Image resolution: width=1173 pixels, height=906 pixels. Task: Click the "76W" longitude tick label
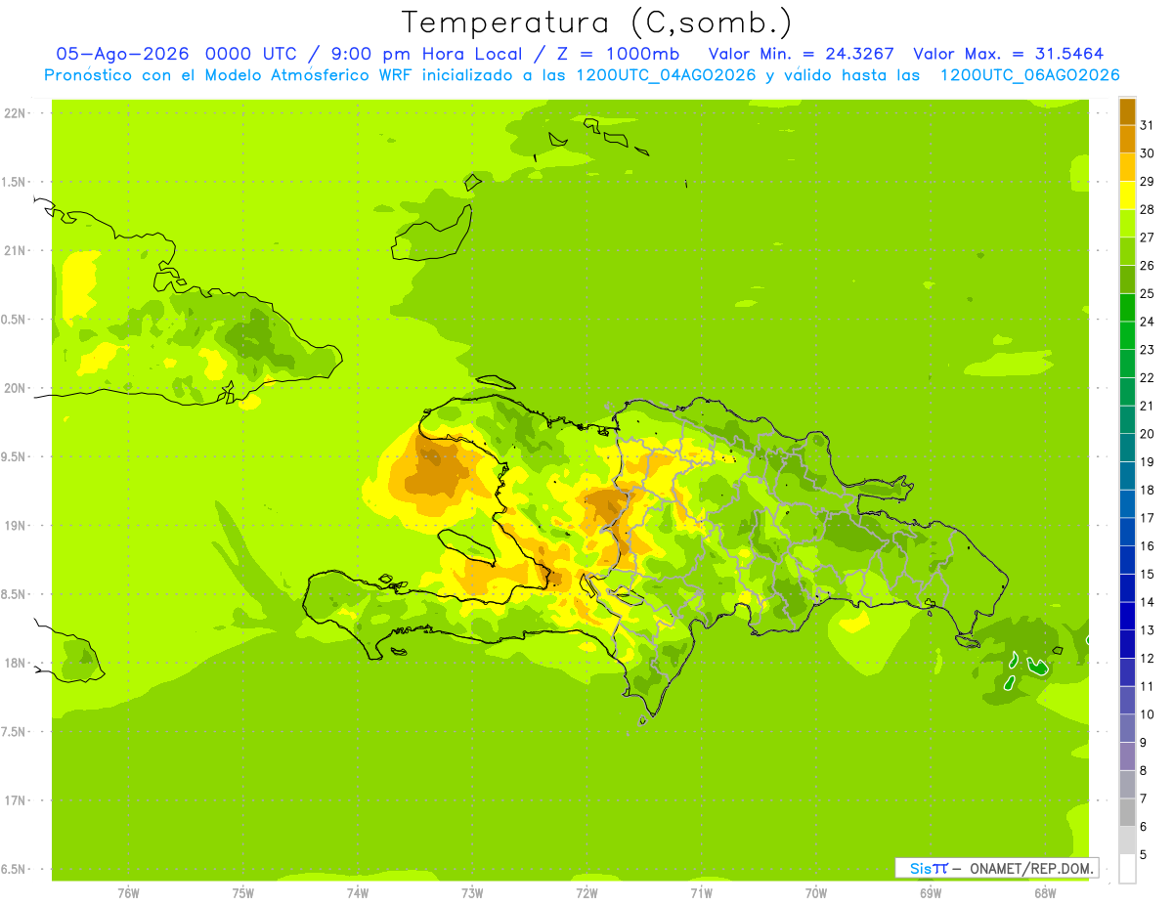tap(128, 893)
